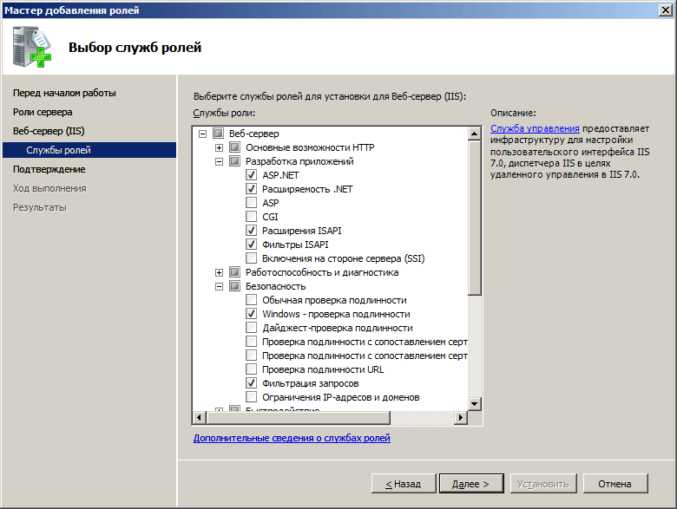Close the Мастер добавления ролей window
Screen dimensions: 677x509
666,10
